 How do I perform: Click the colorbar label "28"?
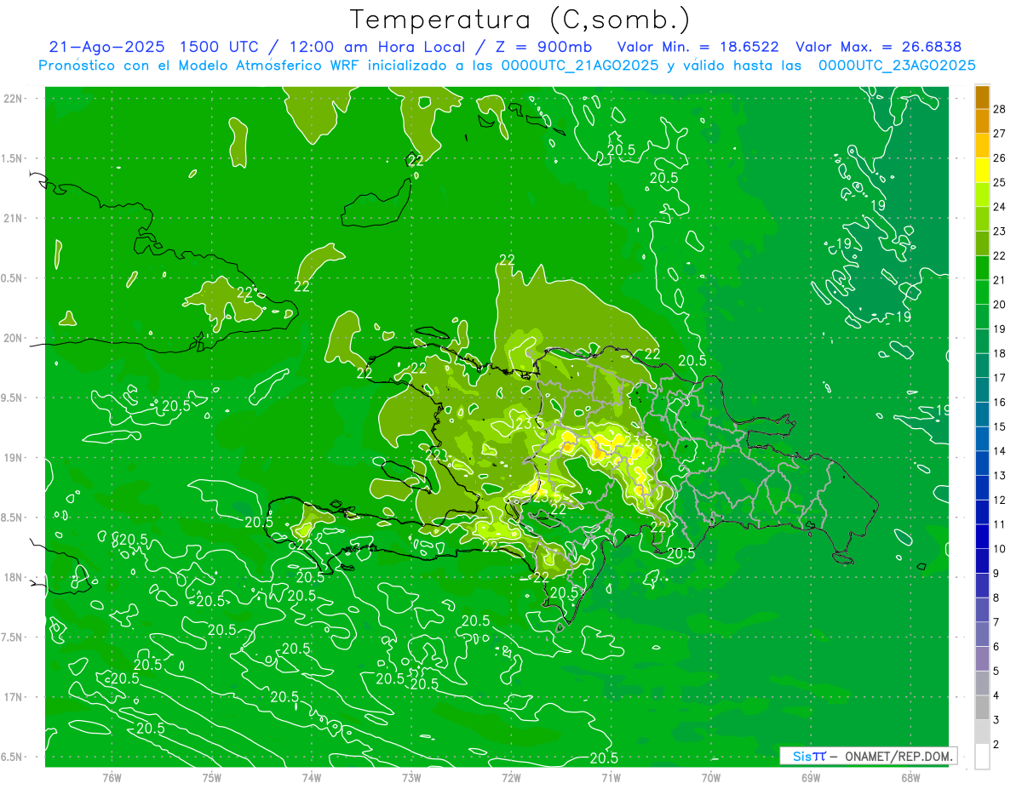pos(999,109)
